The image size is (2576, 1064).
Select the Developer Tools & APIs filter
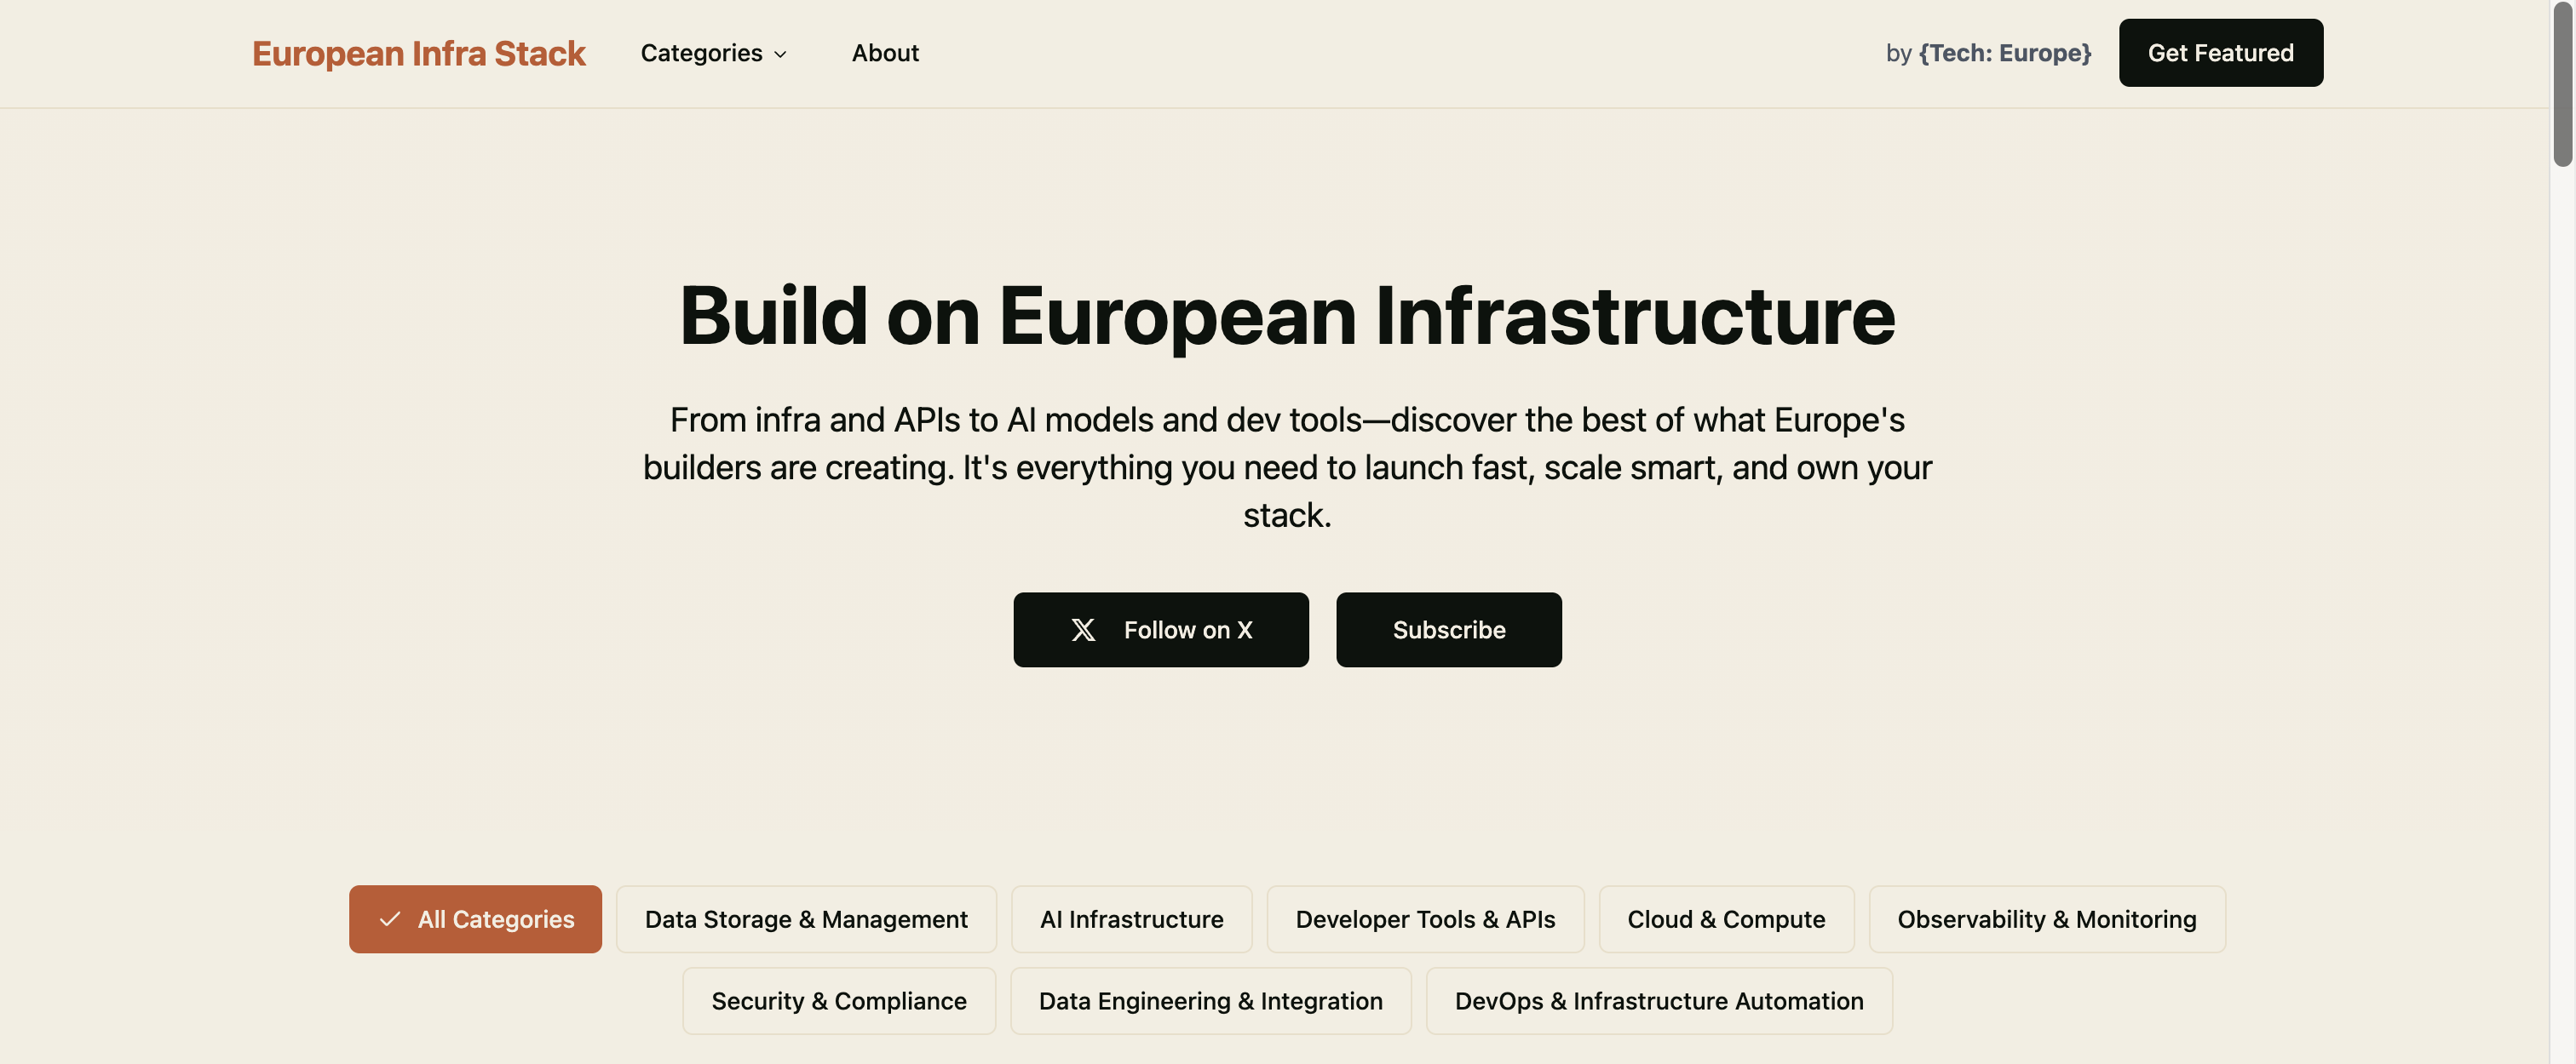pos(1425,919)
